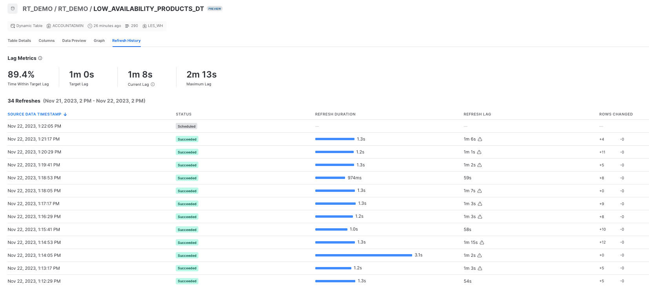Screen dimensions: 649x287
Task: Click the 3.1s refresh duration bar
Action: click(x=364, y=255)
